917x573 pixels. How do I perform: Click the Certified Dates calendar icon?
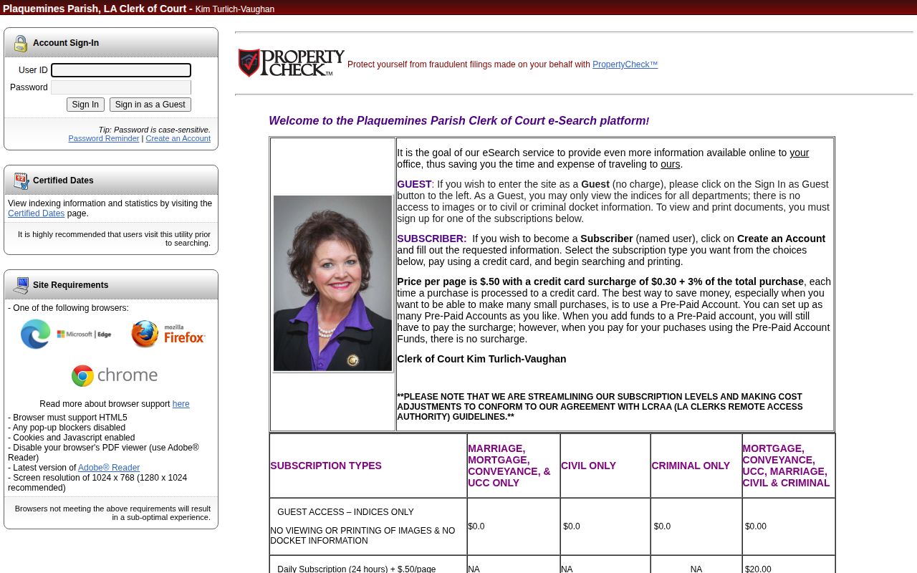pos(21,180)
